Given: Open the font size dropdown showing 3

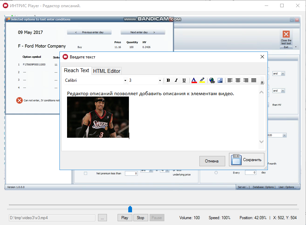Looking at the screenshot, I should [160, 80].
